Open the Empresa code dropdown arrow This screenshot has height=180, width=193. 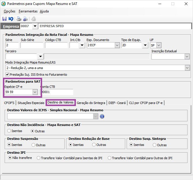point(35,26)
